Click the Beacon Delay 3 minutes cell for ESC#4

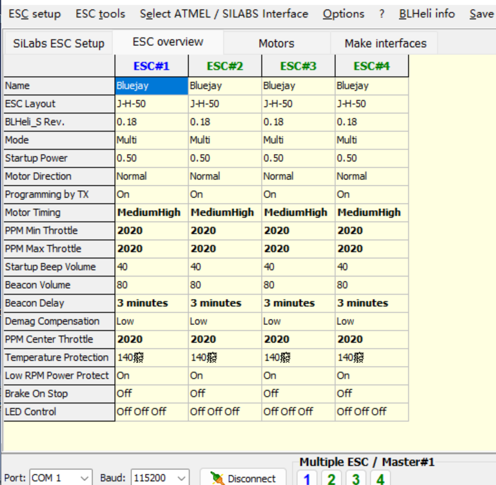(372, 303)
